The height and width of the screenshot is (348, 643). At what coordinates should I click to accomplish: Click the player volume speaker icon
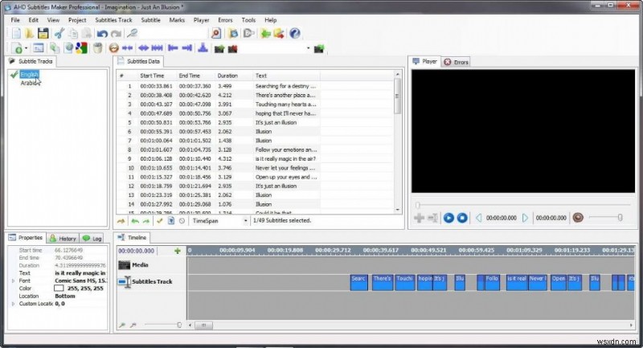[x=578, y=218]
